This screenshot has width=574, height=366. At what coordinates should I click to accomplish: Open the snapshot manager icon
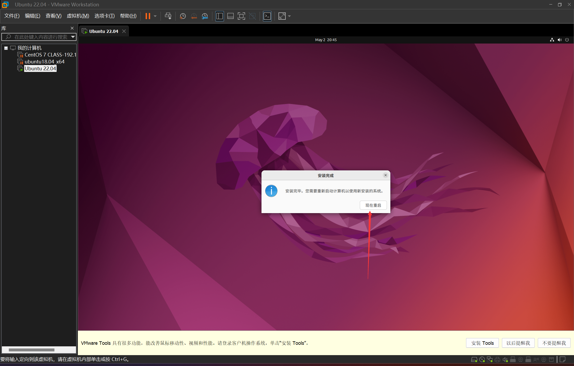pyautogui.click(x=205, y=16)
